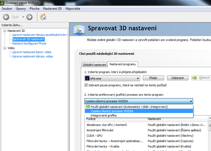Click the Back arrow icon

click(6, 17)
